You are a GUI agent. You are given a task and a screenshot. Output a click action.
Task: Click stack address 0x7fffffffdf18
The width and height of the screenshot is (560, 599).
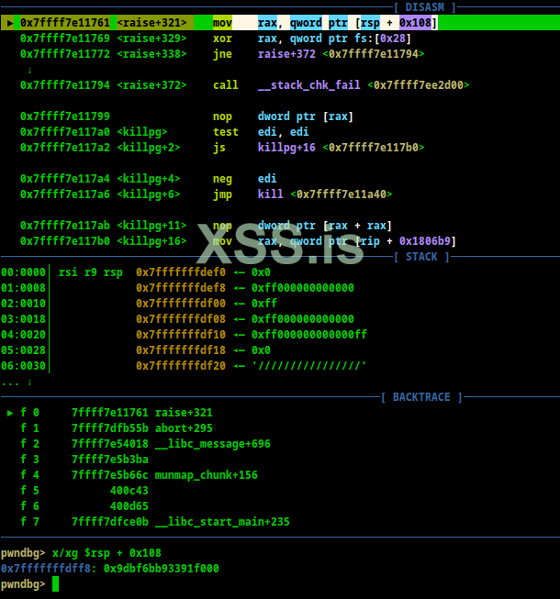[181, 350]
